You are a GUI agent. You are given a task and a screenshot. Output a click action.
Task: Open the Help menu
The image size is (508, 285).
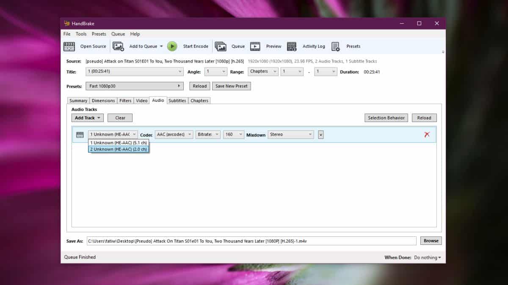(135, 34)
